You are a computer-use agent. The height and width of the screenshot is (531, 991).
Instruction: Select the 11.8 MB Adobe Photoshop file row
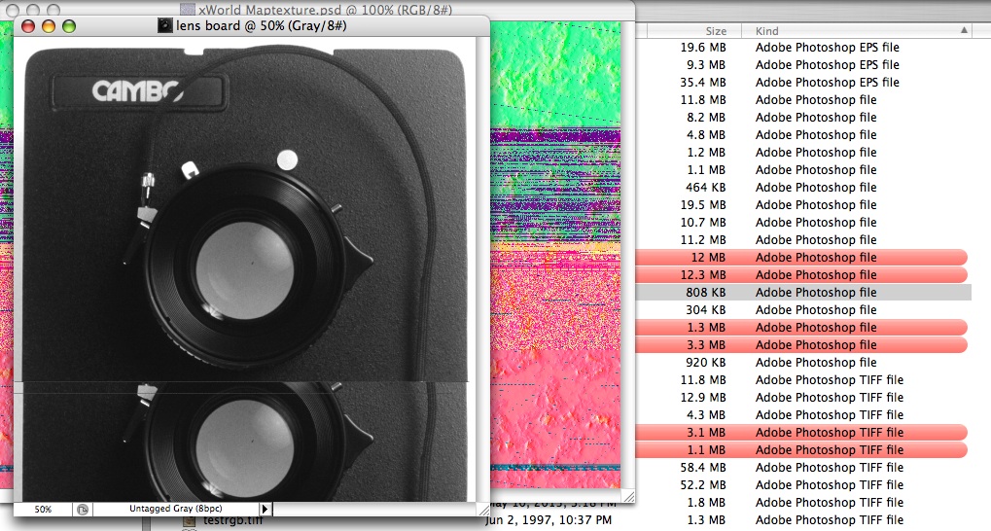point(803,100)
